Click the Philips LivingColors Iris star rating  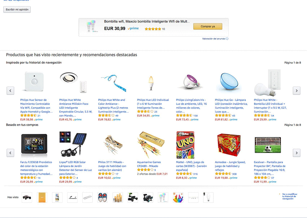pos(184,115)
